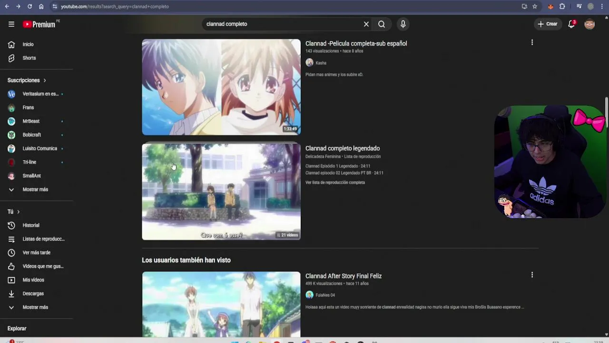609x343 pixels.
Task: Click the 21 videos playlist badge
Action: coord(287,235)
